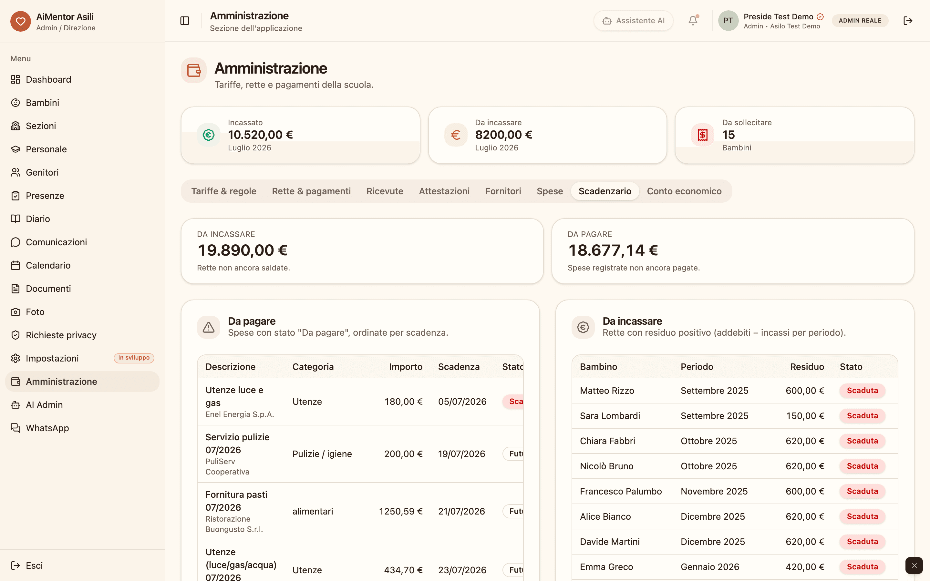
Task: Click Emma Greco row name
Action: (606, 567)
